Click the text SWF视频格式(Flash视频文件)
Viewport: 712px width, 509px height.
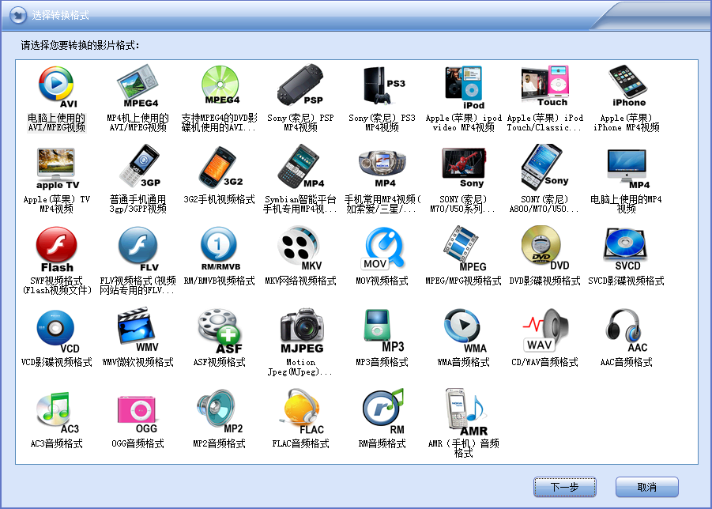(57, 285)
